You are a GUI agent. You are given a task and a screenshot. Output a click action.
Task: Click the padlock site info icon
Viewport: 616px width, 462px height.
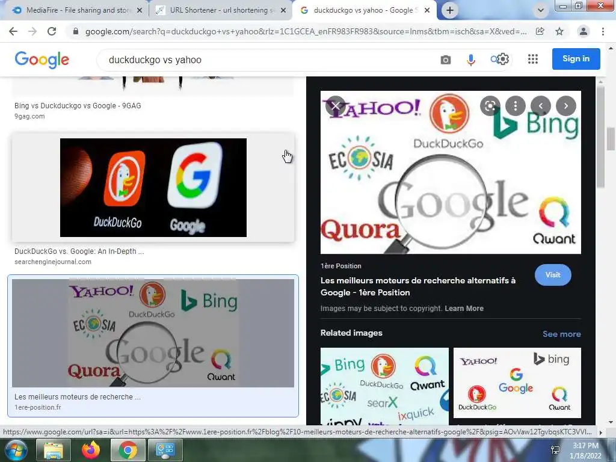click(76, 31)
